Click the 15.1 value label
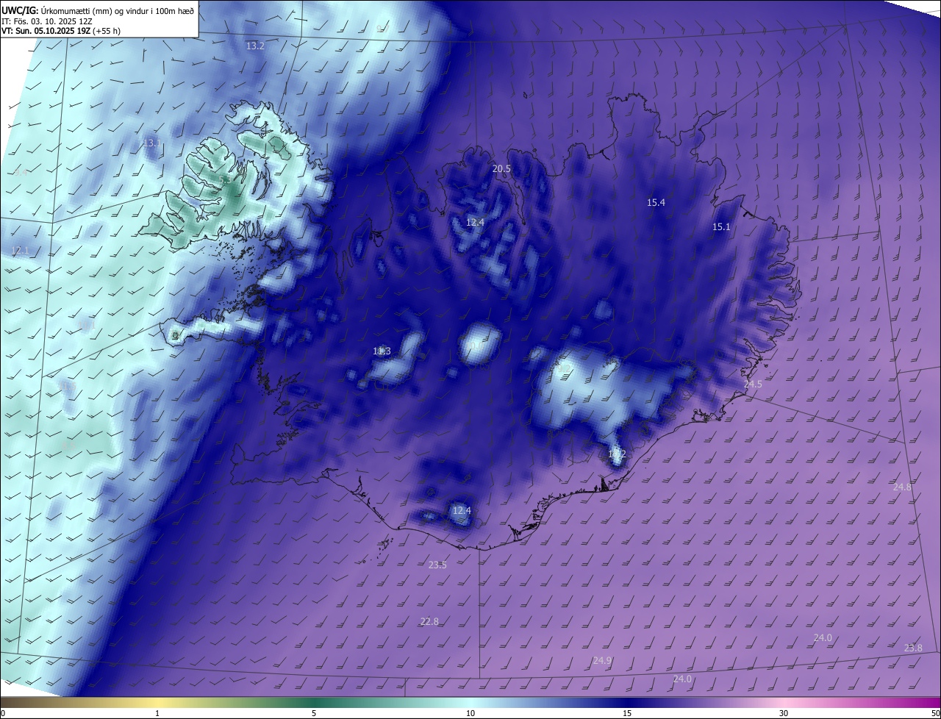Screen dimensions: 941x719 (x=721, y=226)
